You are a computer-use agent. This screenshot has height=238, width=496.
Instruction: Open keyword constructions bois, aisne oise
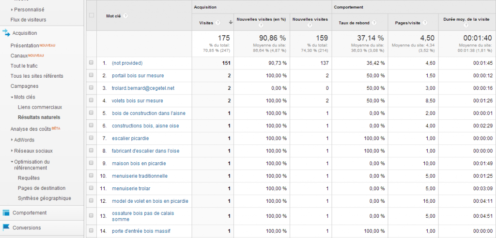tap(145, 126)
